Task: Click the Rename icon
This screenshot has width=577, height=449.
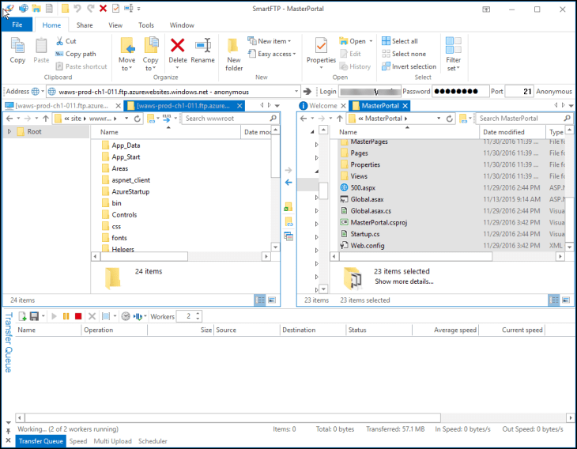Action: point(203,46)
